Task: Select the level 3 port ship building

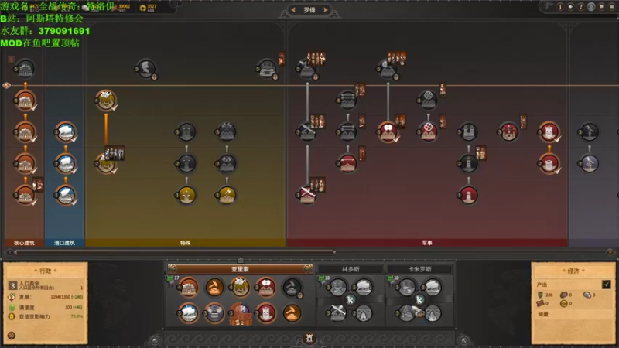Action: 66,131
